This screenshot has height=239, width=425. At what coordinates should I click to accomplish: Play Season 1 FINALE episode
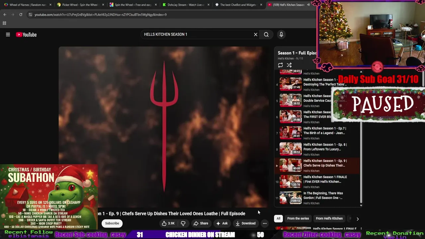[317, 181]
